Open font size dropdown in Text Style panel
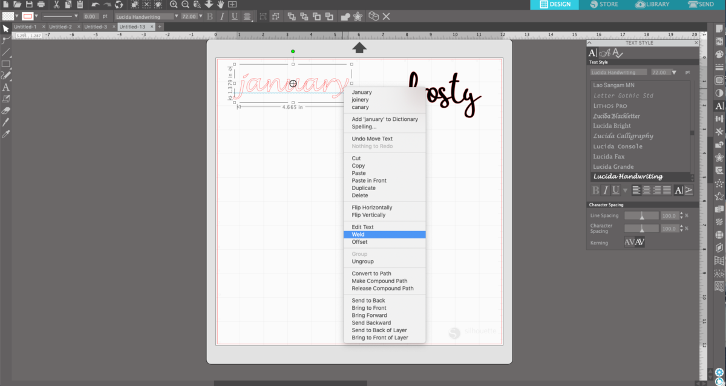 (674, 72)
